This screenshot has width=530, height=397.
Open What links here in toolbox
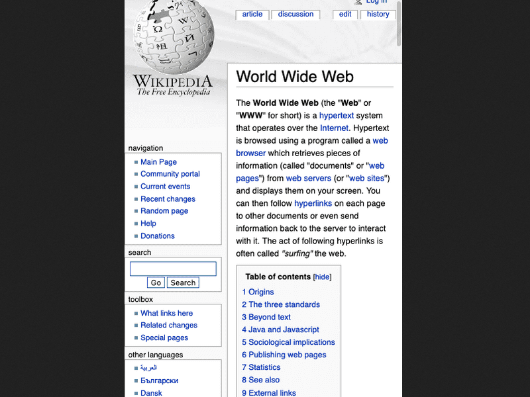[166, 314]
